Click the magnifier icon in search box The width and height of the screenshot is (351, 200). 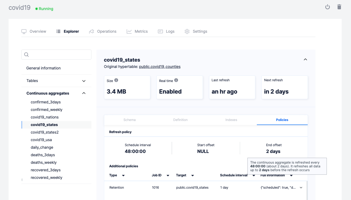pyautogui.click(x=26, y=55)
